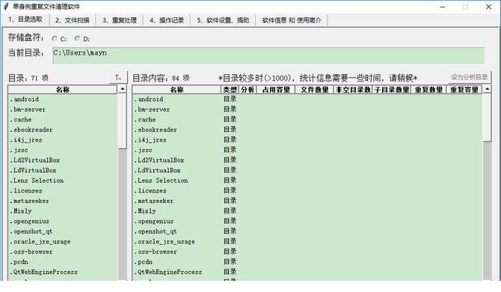
Task: Select .bm-server row in right content table
Action: (x=307, y=109)
